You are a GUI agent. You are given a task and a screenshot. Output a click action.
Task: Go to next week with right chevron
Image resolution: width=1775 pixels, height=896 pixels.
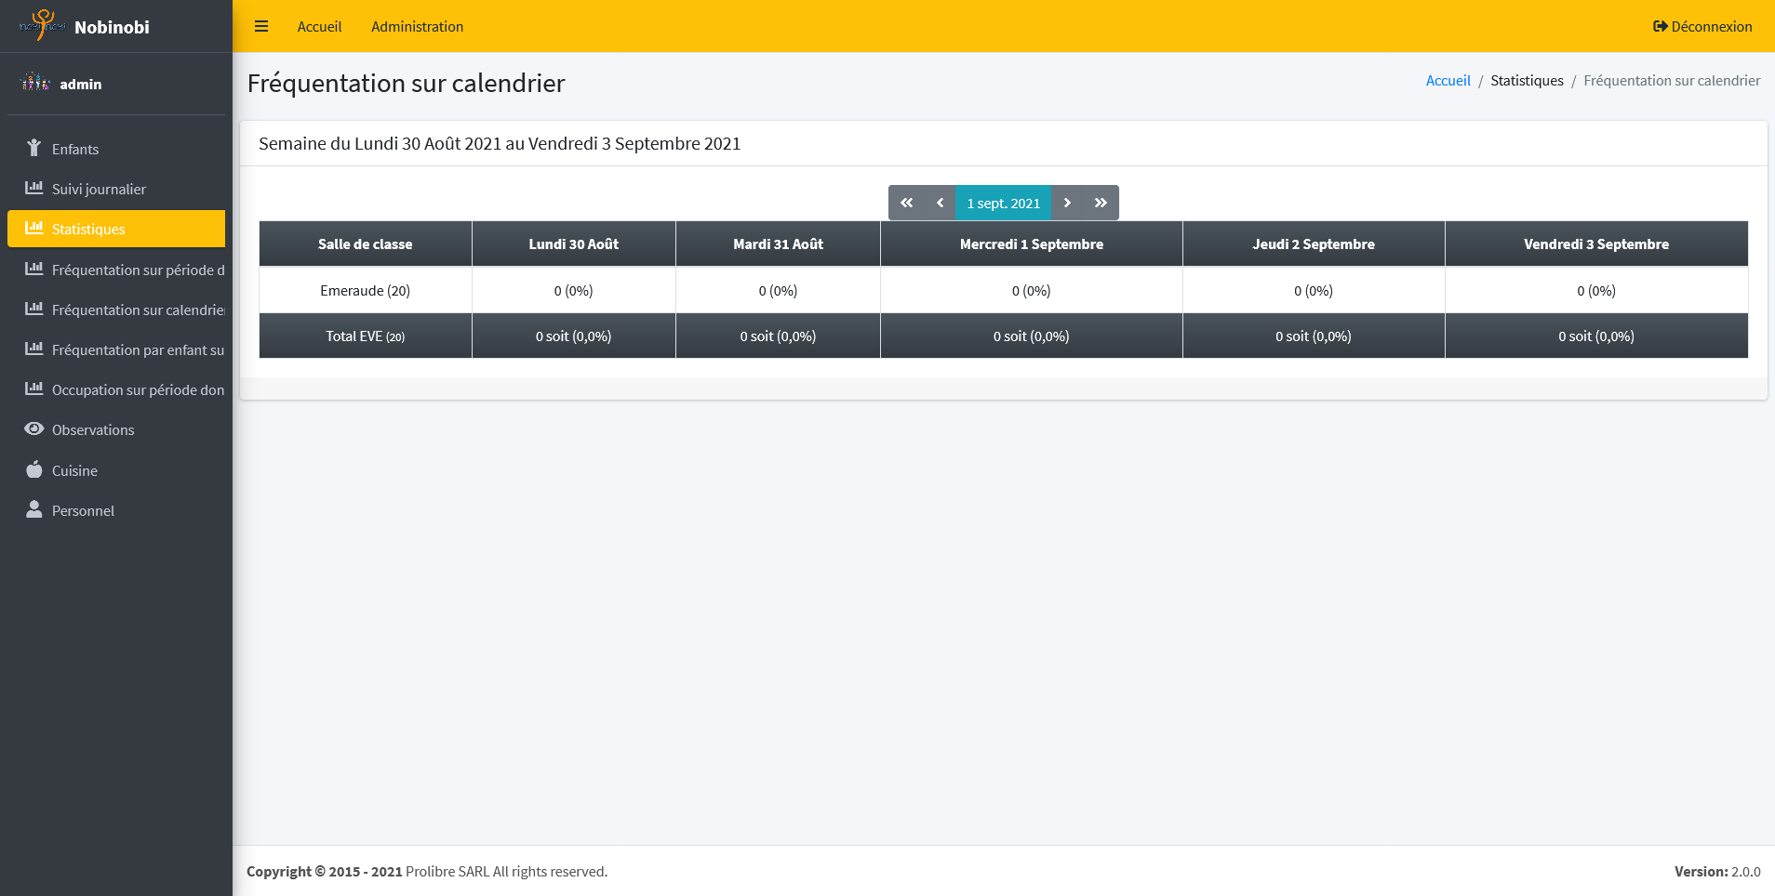tap(1067, 203)
